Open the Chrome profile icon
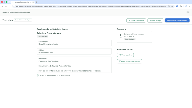This screenshot has height=108, width=192. point(186,6)
